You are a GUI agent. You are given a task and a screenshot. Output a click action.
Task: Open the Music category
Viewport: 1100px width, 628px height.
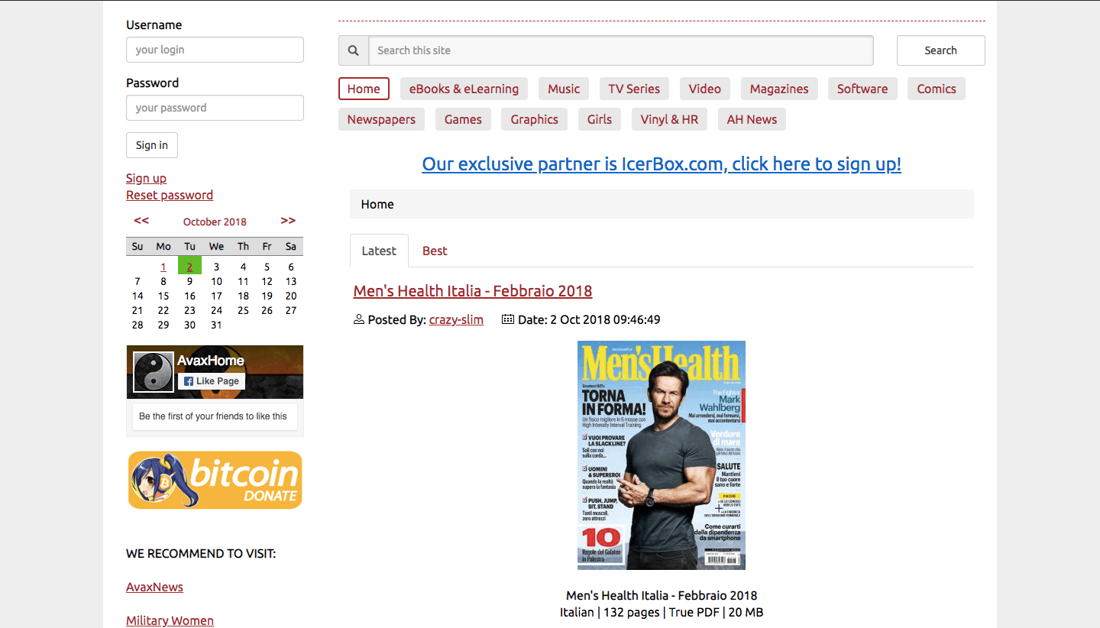pyautogui.click(x=564, y=89)
